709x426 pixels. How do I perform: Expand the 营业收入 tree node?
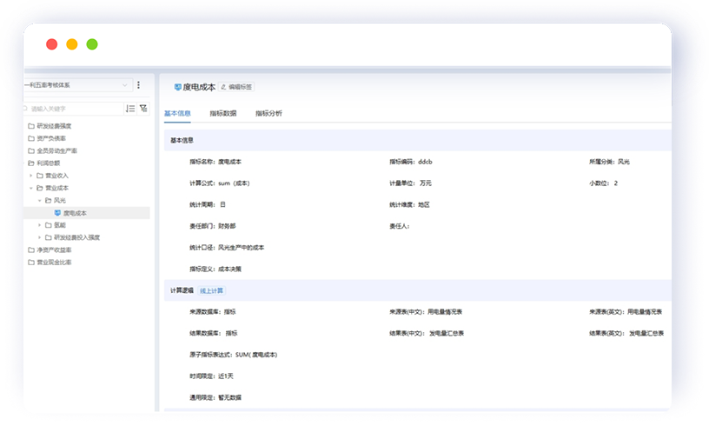(30, 176)
